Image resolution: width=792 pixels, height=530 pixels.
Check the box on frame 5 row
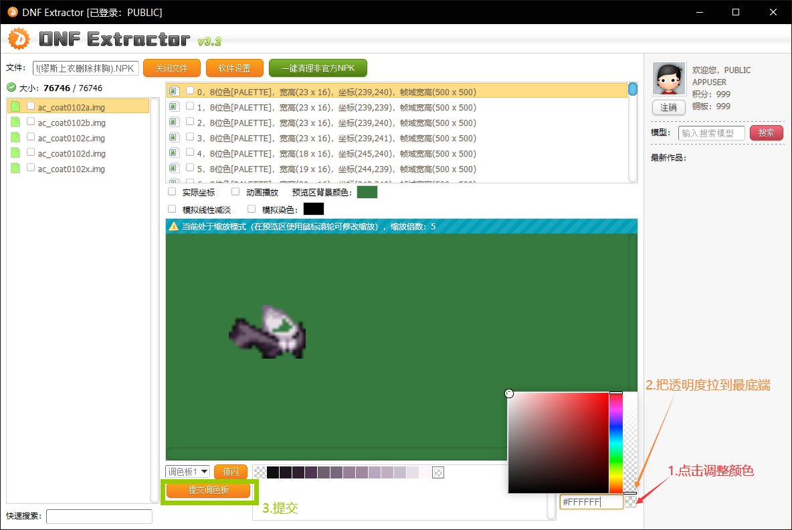point(190,167)
